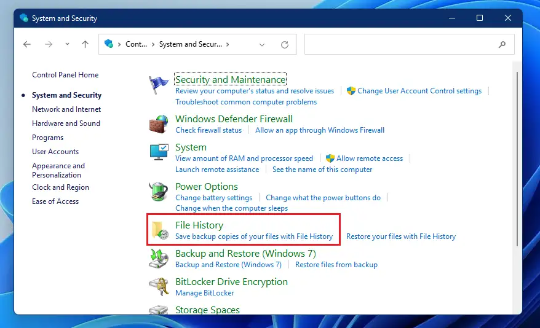Go up one level with the Up arrow
The image size is (540, 328).
tap(85, 44)
